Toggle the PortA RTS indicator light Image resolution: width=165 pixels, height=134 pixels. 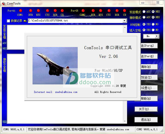point(38,10)
